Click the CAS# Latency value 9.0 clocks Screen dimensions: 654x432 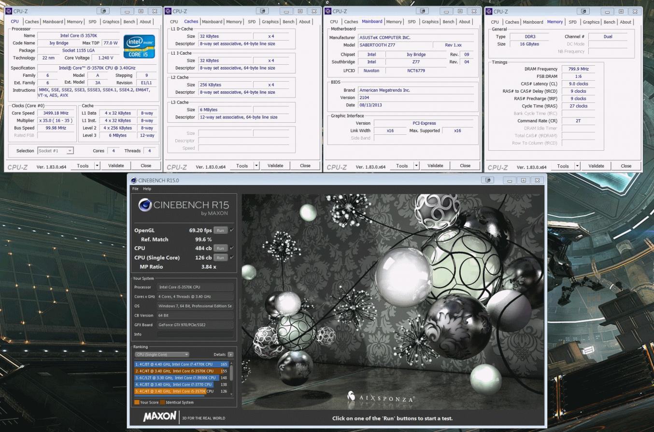coord(578,84)
